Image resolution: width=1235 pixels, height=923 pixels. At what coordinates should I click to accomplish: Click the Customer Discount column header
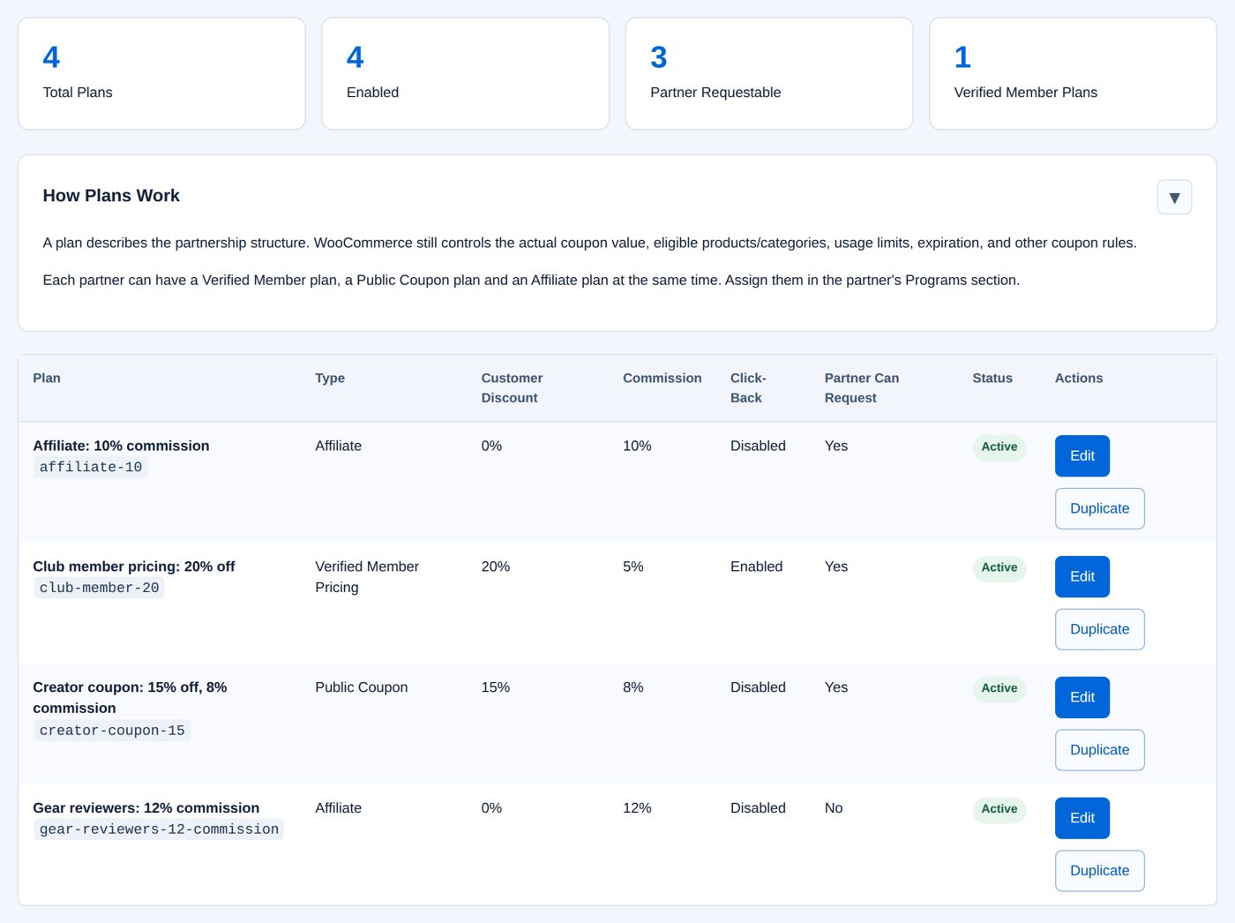point(512,387)
